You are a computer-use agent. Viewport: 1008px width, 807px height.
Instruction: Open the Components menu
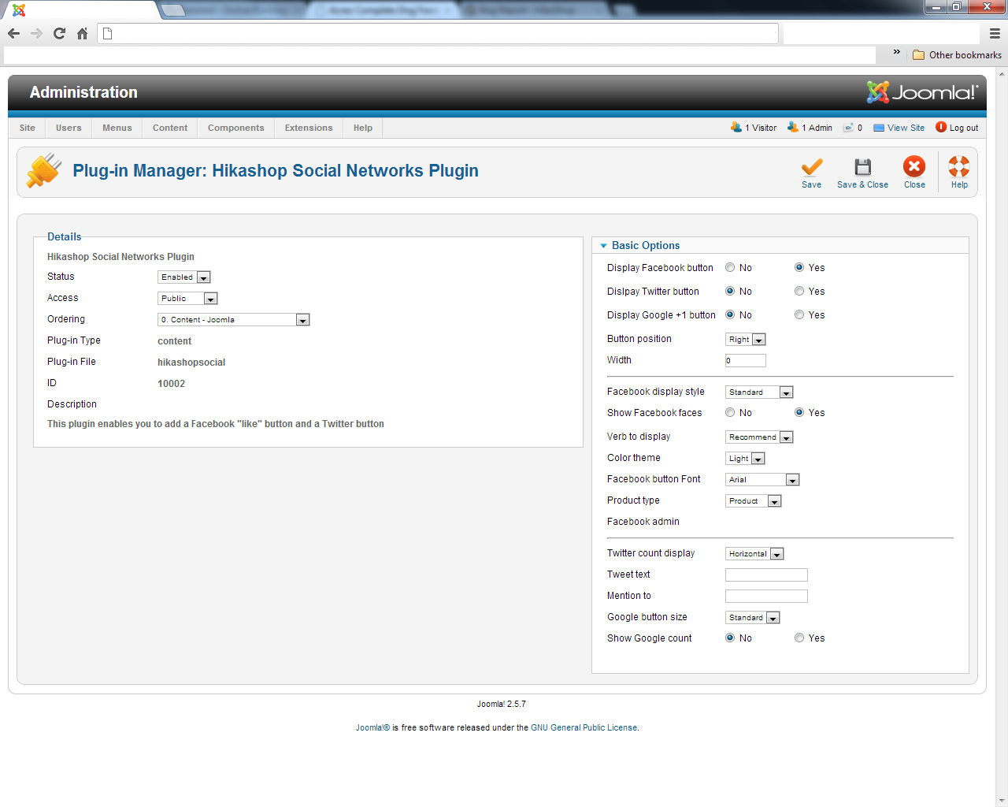[236, 128]
